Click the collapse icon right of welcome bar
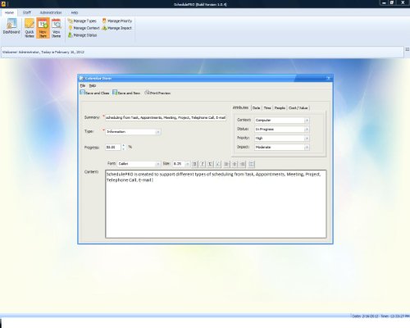The height and width of the screenshot is (328, 410). point(407,49)
